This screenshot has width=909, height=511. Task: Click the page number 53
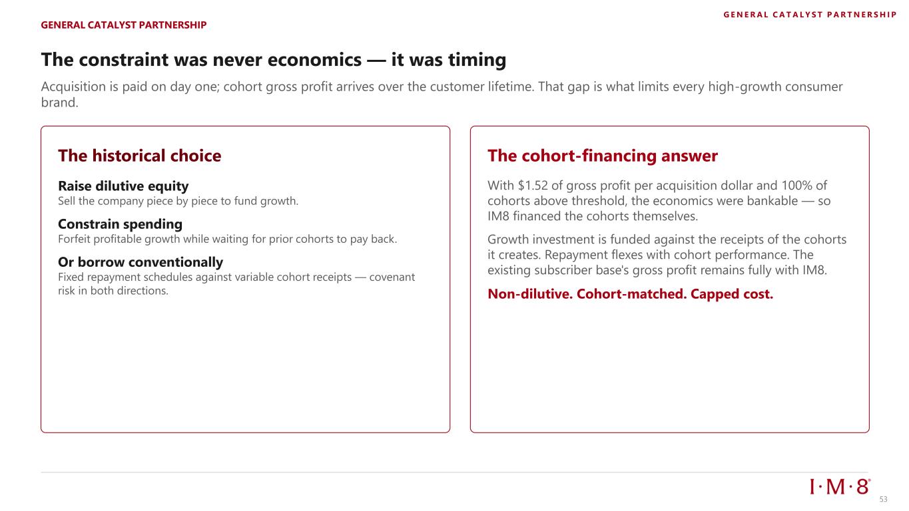tap(884, 500)
